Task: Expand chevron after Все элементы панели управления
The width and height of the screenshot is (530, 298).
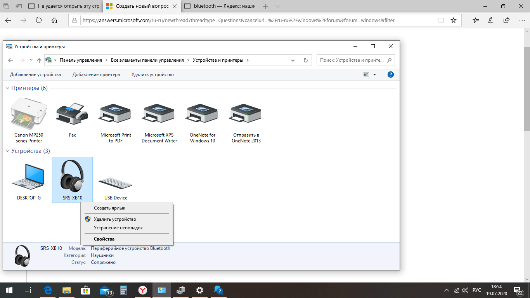Action: 188,60
